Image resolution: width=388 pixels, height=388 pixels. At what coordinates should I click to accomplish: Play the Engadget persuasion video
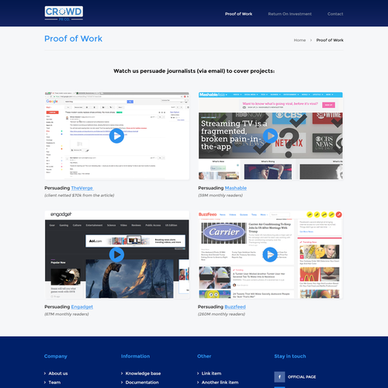coord(116,255)
